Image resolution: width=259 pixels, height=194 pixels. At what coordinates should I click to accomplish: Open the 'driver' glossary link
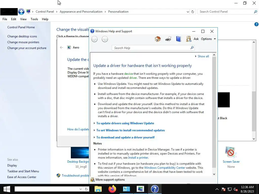(x=133, y=78)
